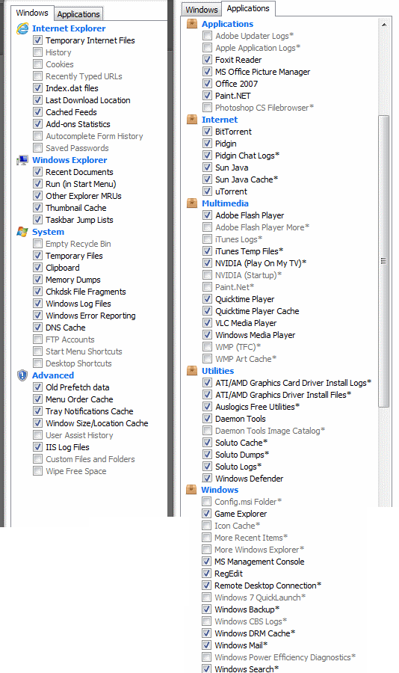This screenshot has width=399, height=673.
Task: Uncheck Foxit Reader
Action: click(207, 60)
